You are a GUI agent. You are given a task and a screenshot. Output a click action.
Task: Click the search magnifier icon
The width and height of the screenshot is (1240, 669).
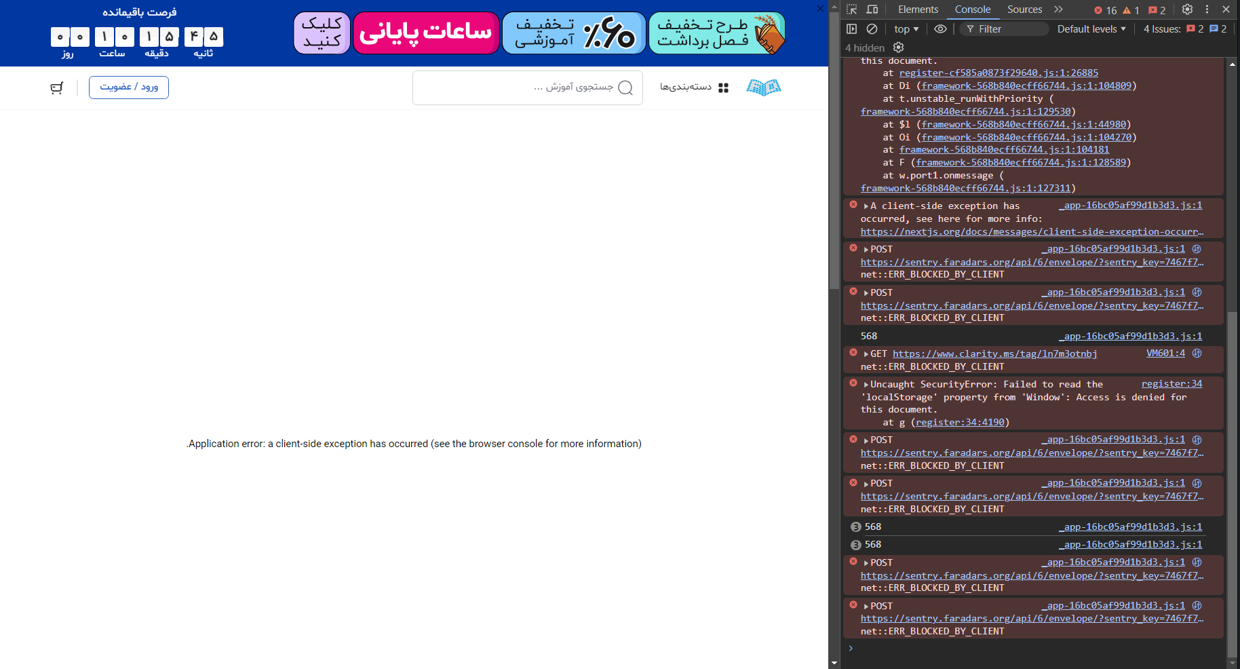(625, 88)
